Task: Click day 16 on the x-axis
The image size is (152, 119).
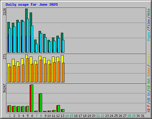Action: [76, 116]
